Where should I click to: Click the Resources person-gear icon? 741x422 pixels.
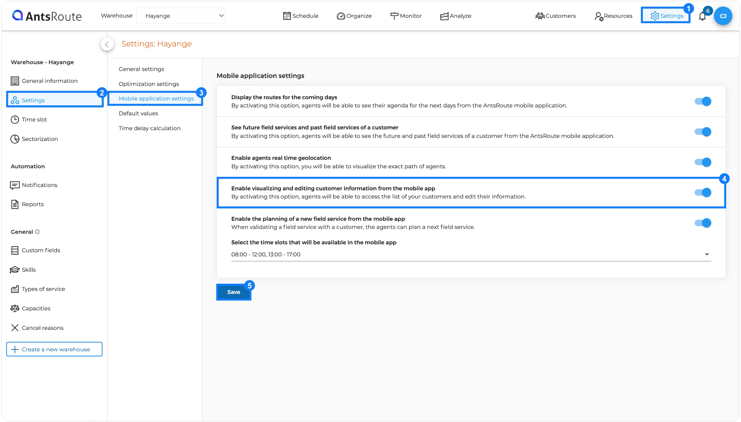coord(599,16)
